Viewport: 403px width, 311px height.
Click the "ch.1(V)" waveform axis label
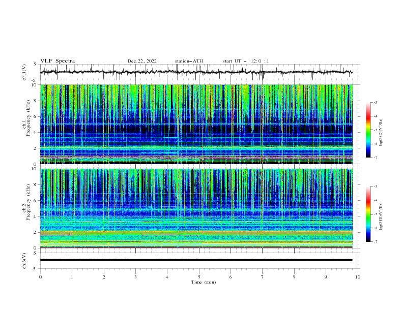[x=24, y=72]
